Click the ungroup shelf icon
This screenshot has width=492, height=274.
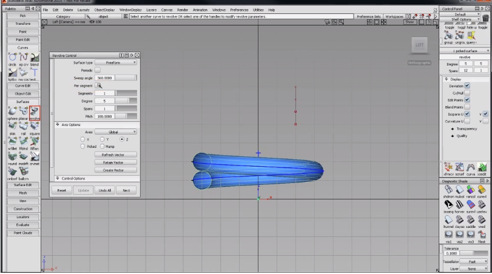click(460, 36)
